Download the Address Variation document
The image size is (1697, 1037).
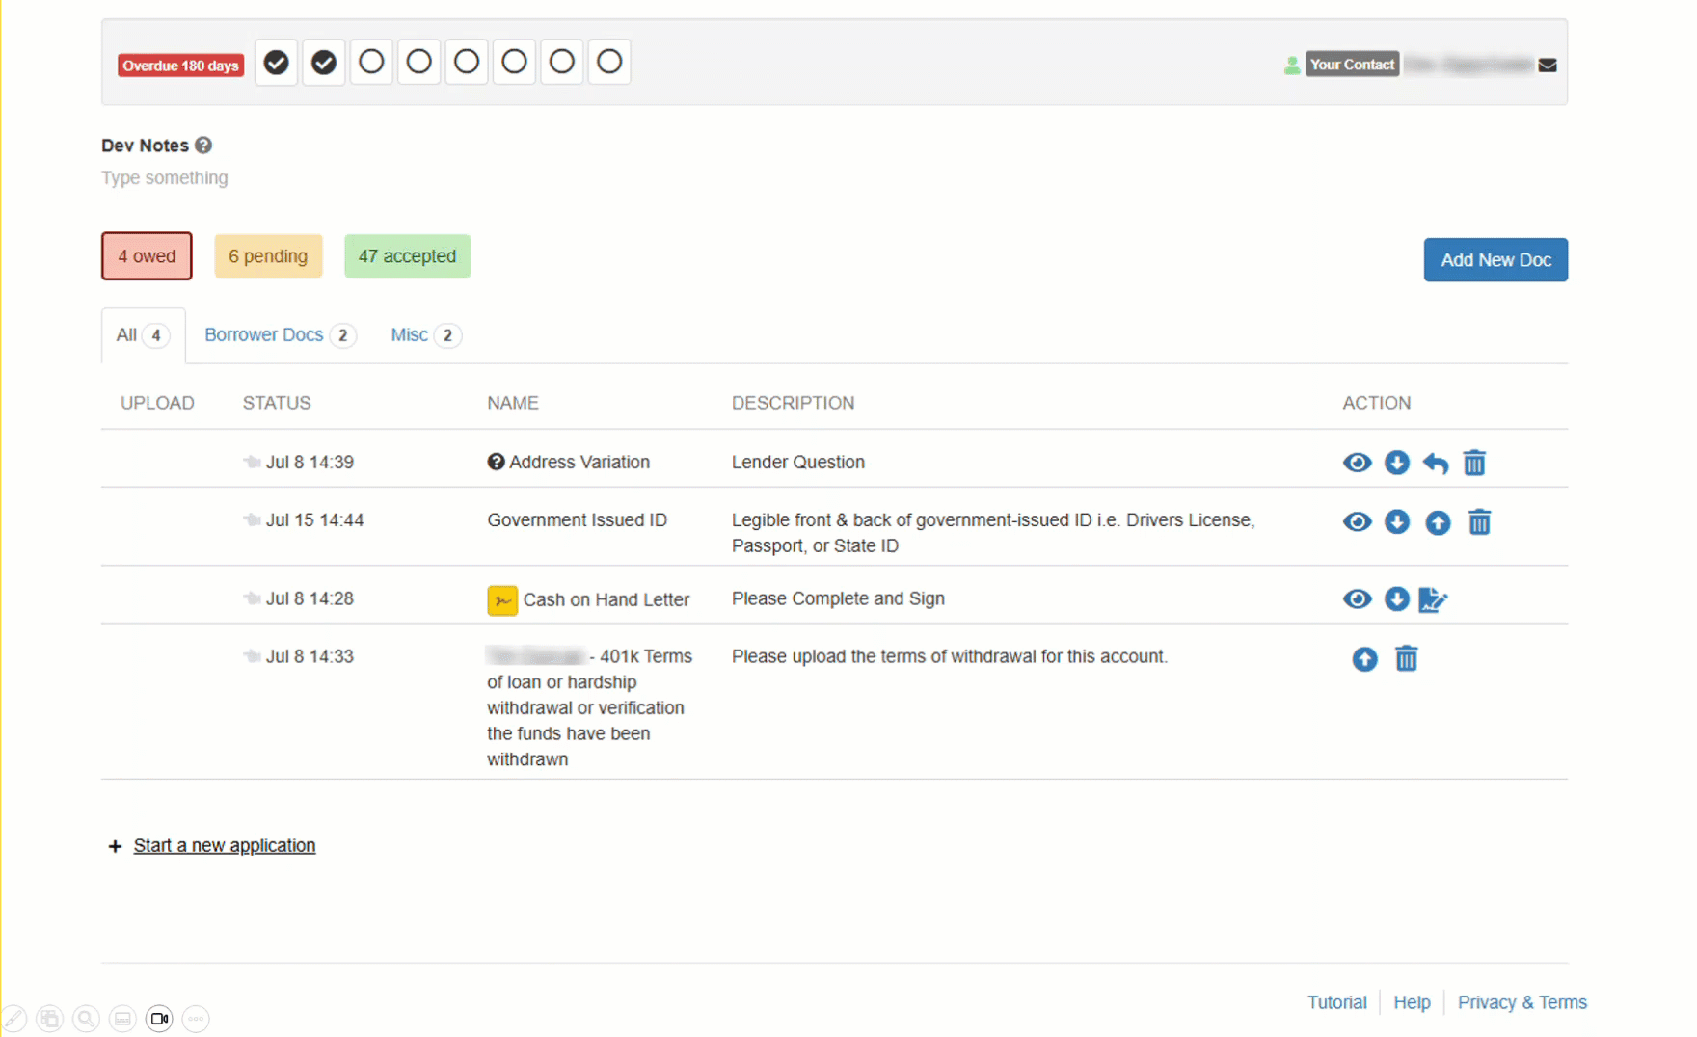click(1396, 463)
